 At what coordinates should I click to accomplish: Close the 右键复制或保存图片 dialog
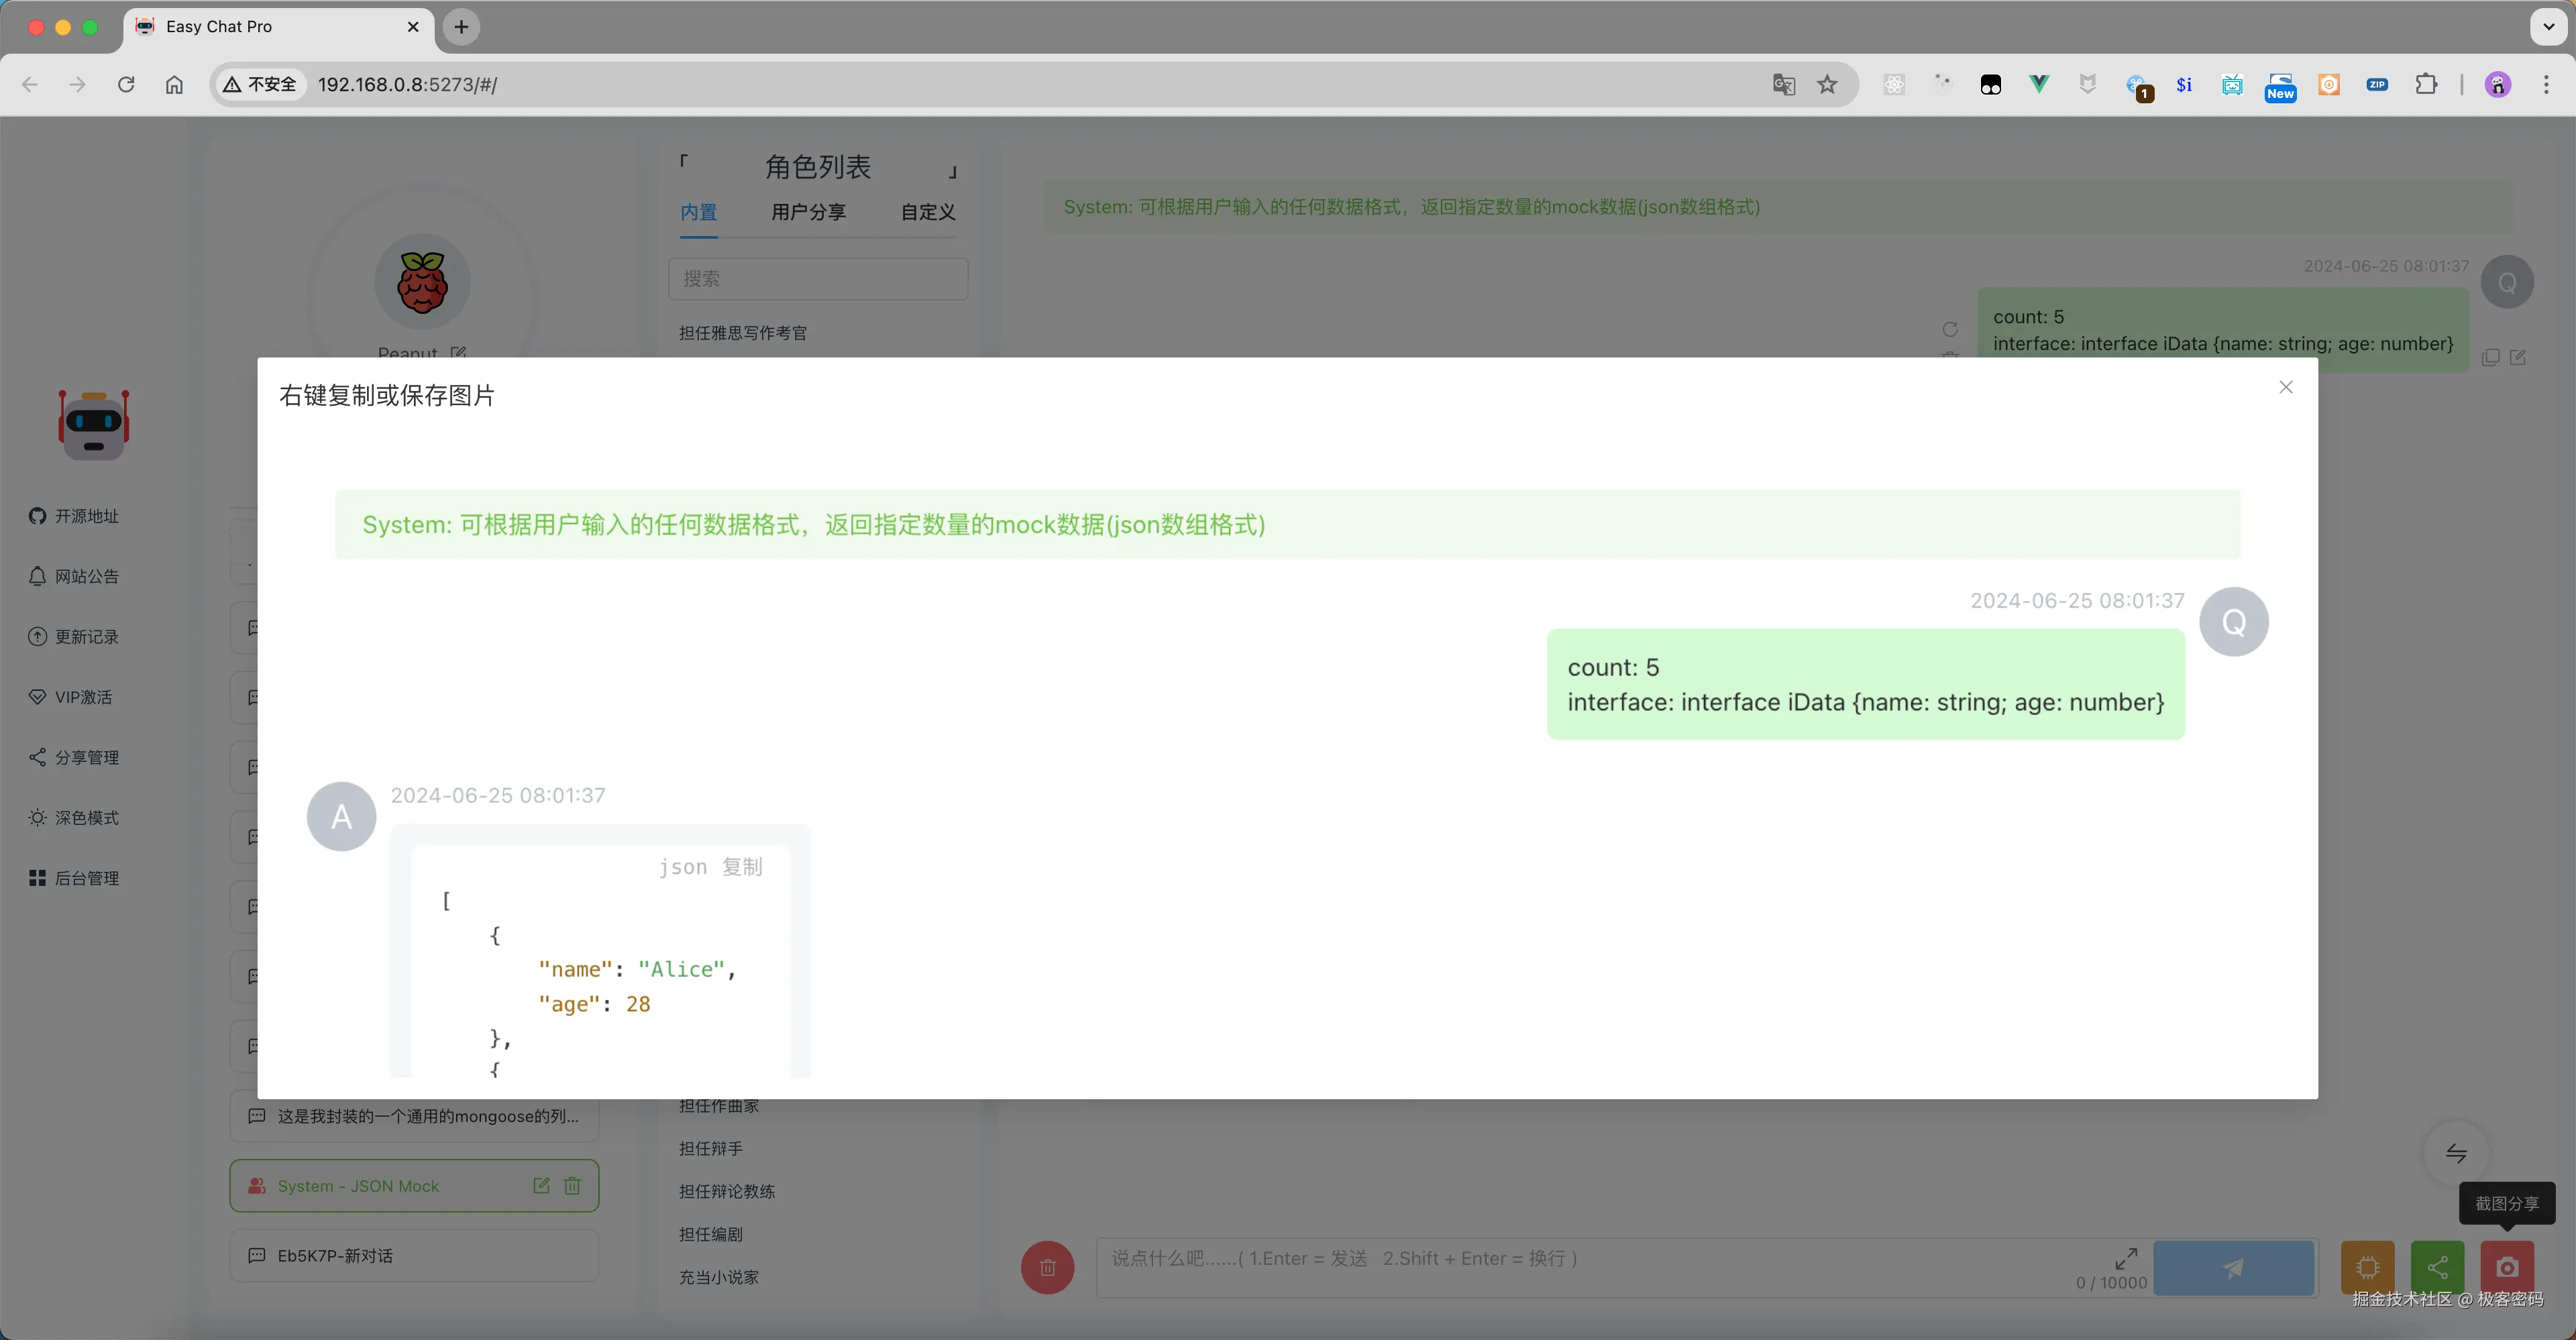(2286, 387)
